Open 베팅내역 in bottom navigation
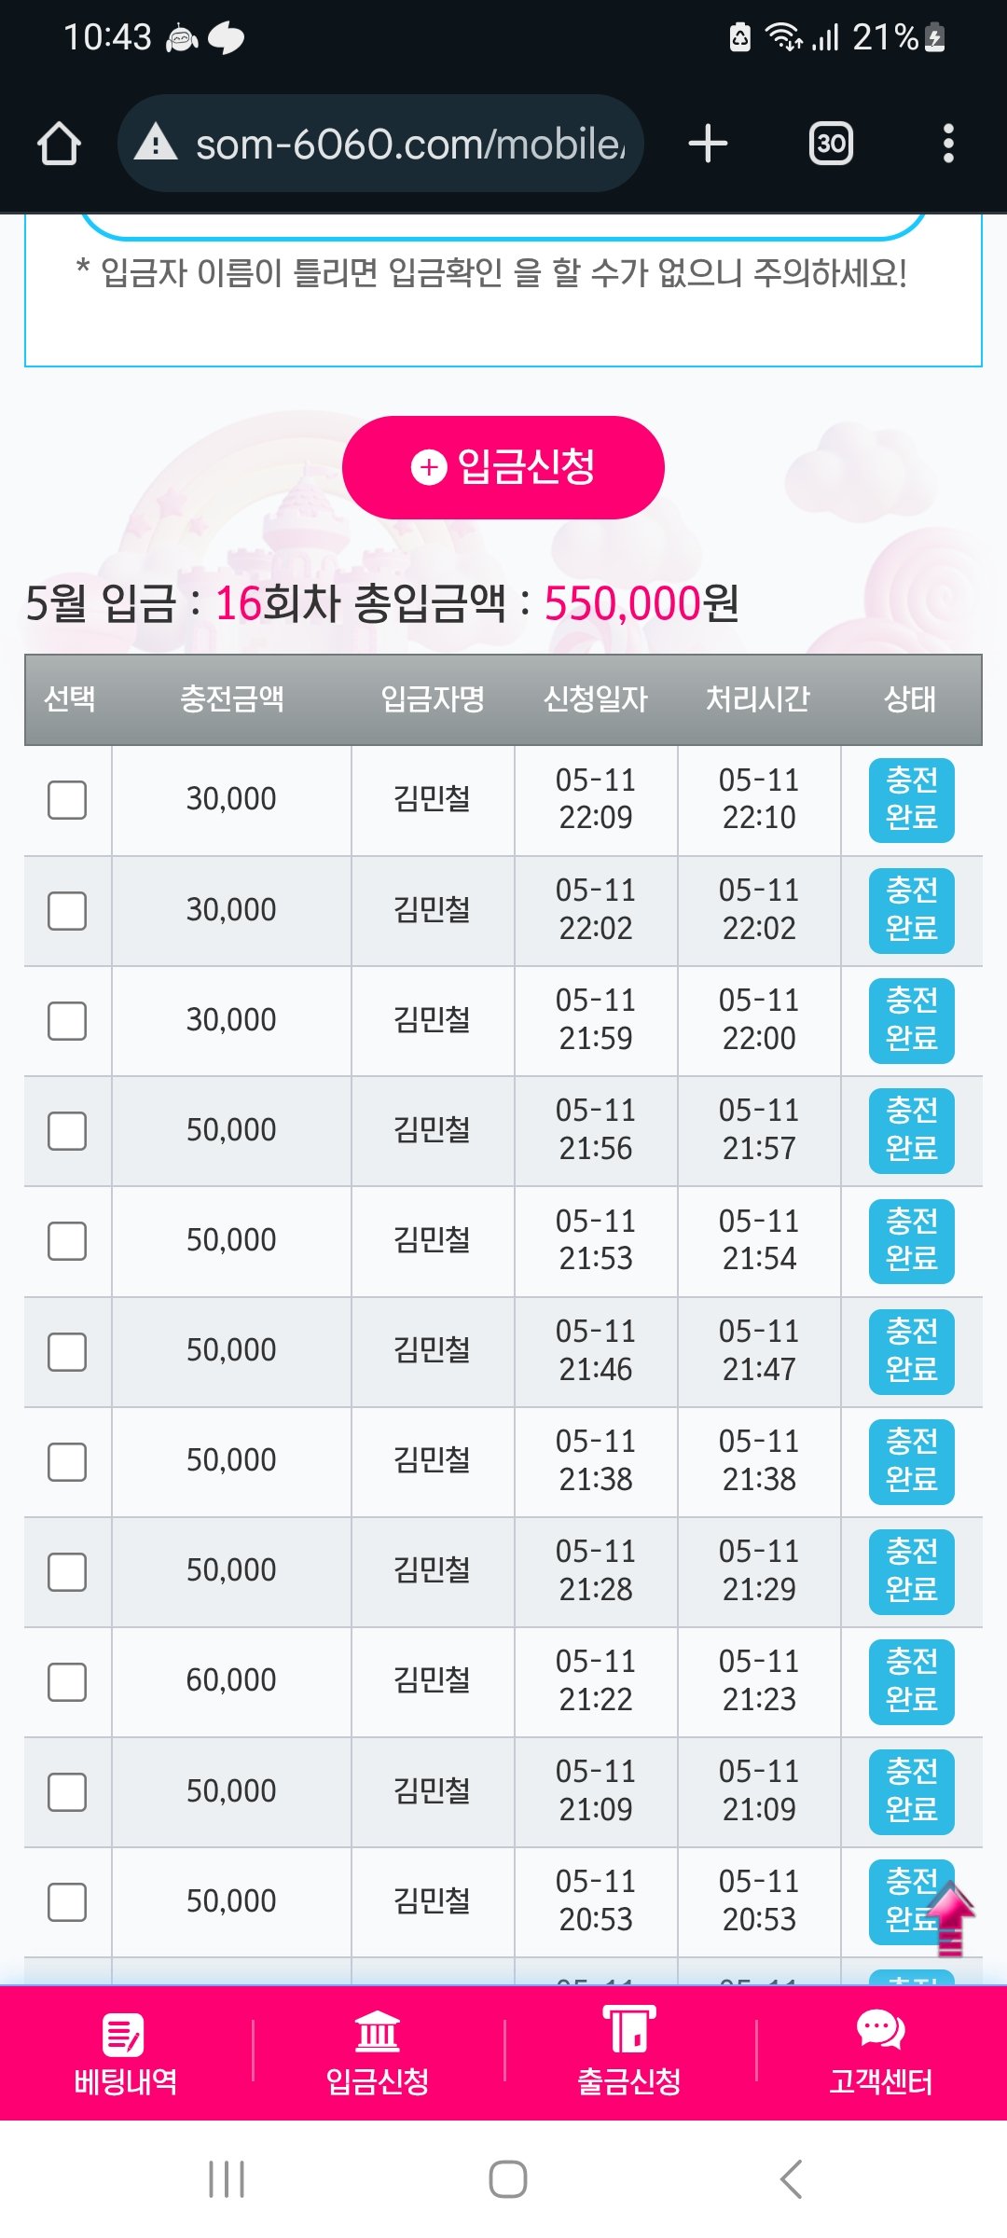 [x=126, y=2053]
